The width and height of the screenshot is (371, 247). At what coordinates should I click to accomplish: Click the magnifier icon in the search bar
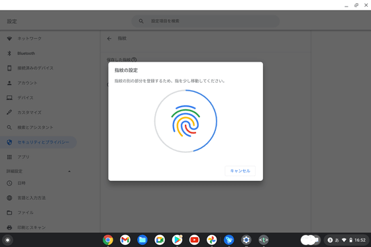141,21
